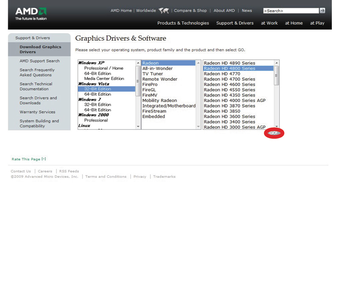The image size is (339, 281).
Task: Open Contact Us footer link
Action: (x=21, y=171)
